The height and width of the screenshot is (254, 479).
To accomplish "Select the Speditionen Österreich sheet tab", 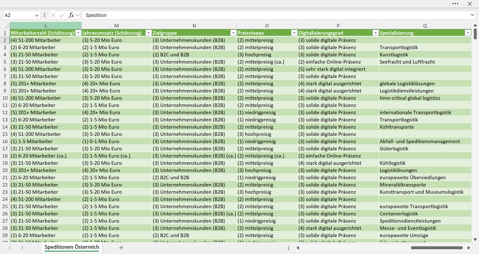I will [x=72, y=247].
